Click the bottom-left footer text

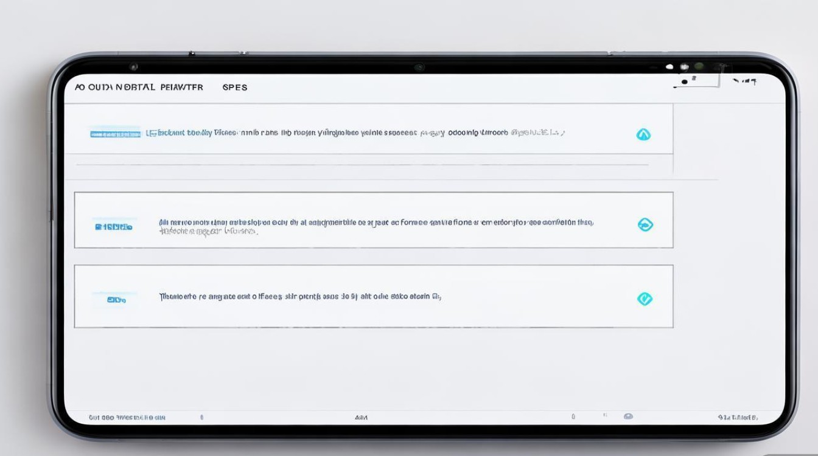[x=127, y=418]
